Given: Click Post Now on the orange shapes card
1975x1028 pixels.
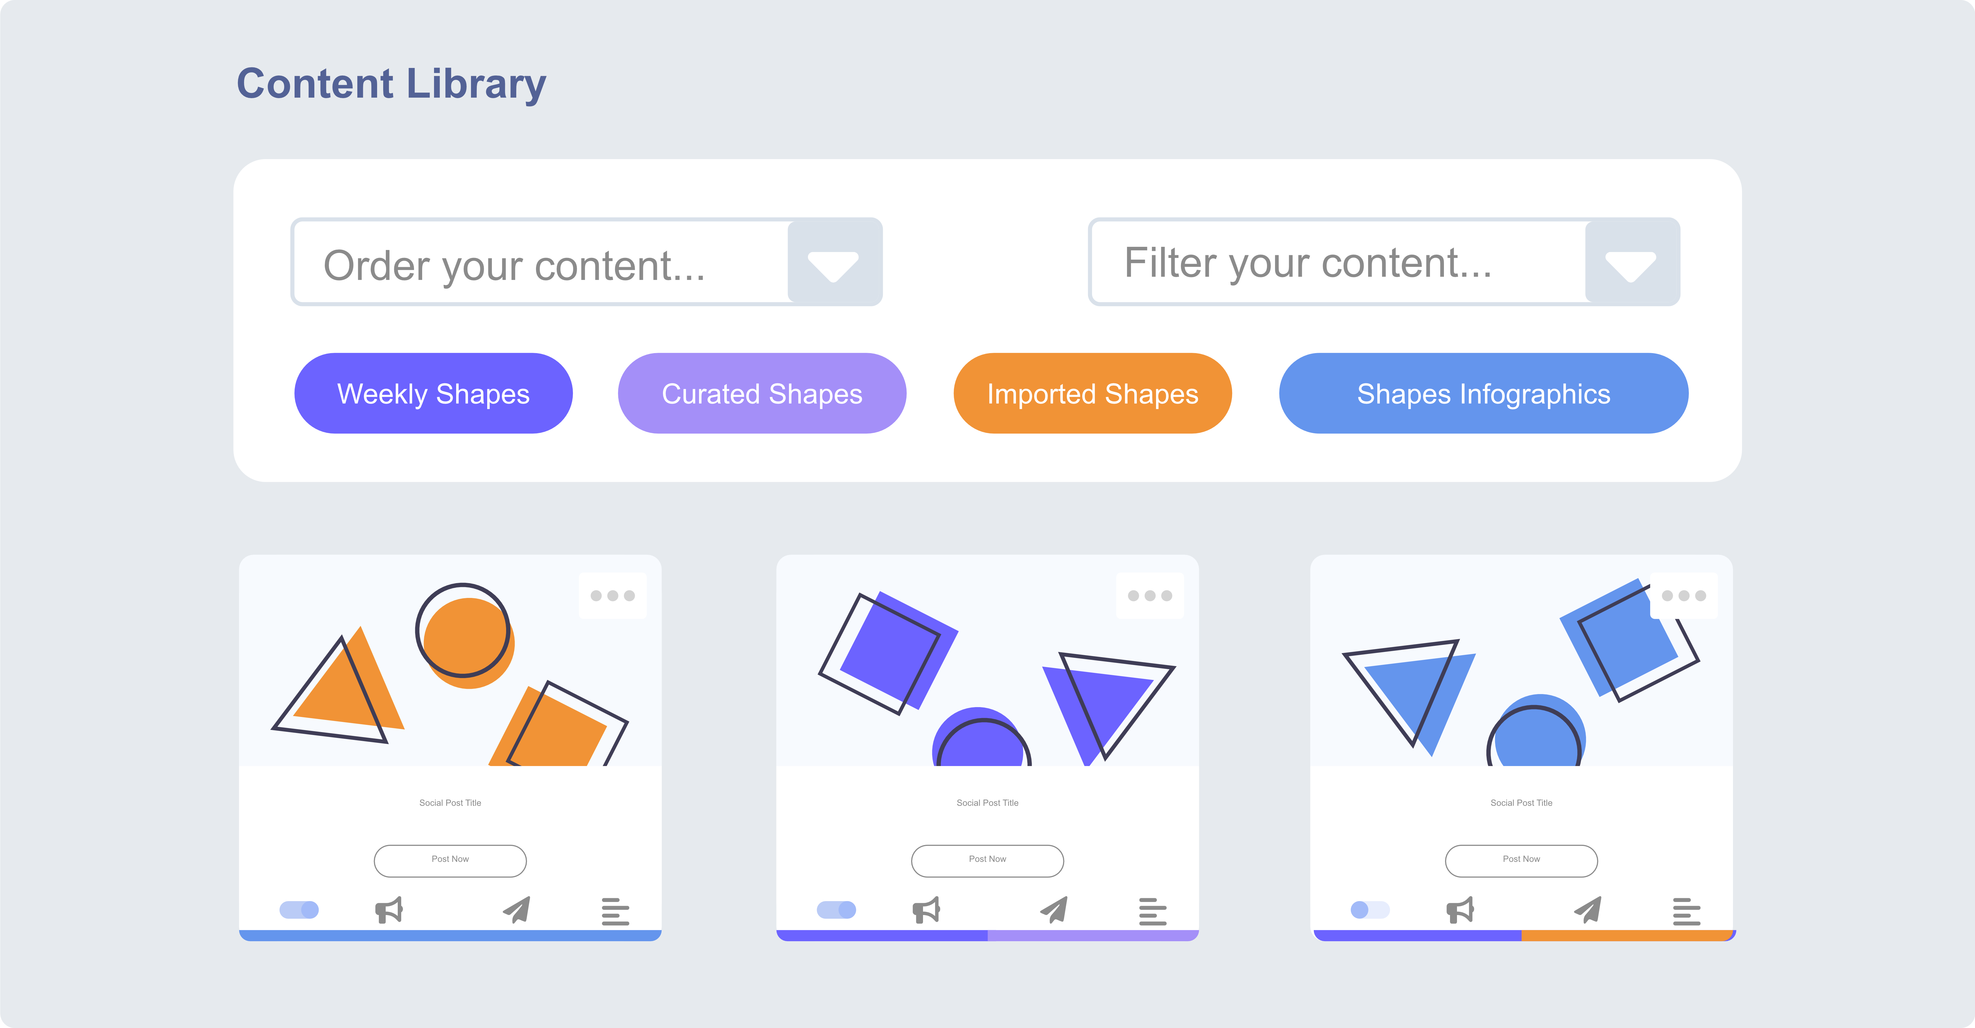Looking at the screenshot, I should point(450,860).
